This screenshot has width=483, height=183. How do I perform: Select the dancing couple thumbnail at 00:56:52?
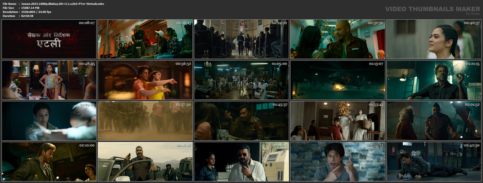145,80
